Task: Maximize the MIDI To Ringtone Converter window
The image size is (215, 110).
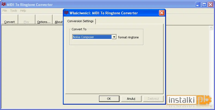Action: [x=204, y=5]
